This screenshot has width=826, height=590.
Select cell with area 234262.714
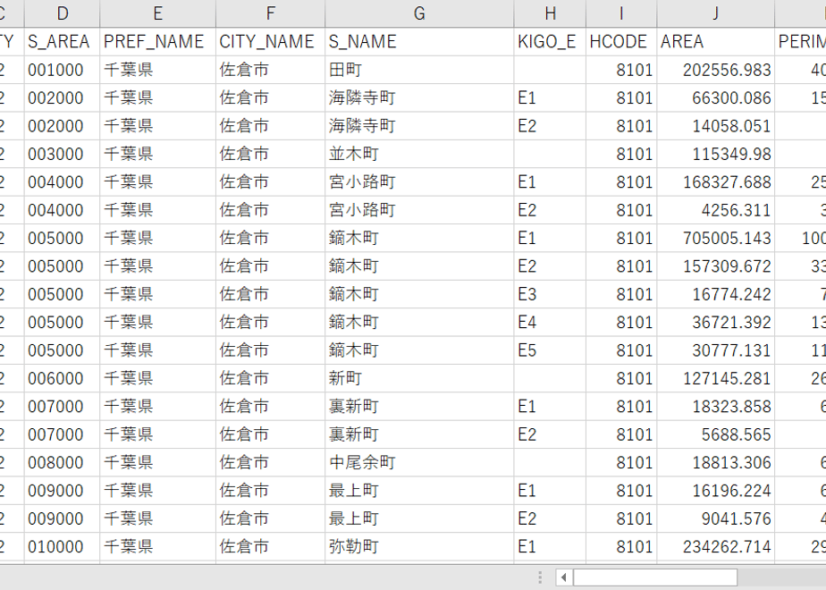(x=716, y=547)
